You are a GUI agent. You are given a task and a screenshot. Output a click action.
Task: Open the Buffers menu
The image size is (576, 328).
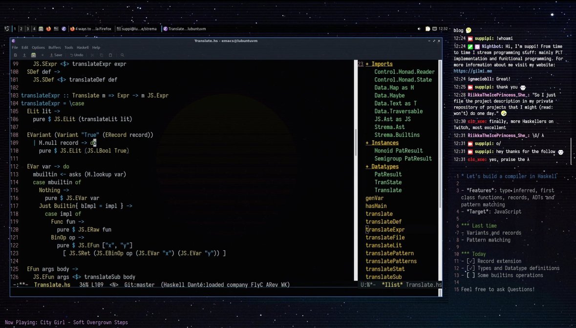click(54, 47)
